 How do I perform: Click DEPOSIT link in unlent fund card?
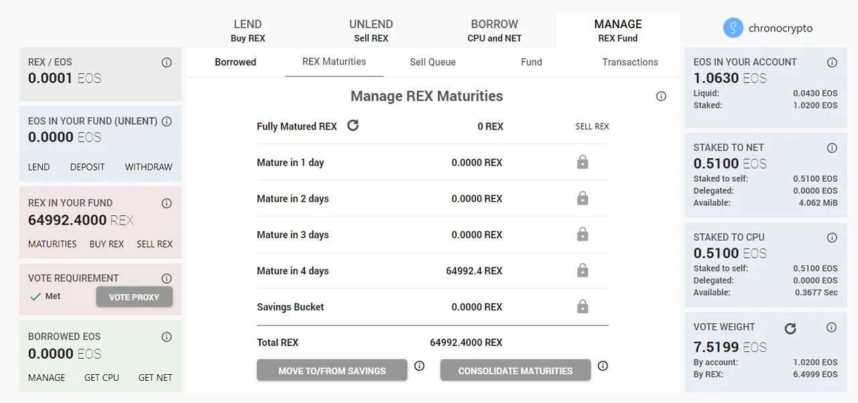[87, 167]
